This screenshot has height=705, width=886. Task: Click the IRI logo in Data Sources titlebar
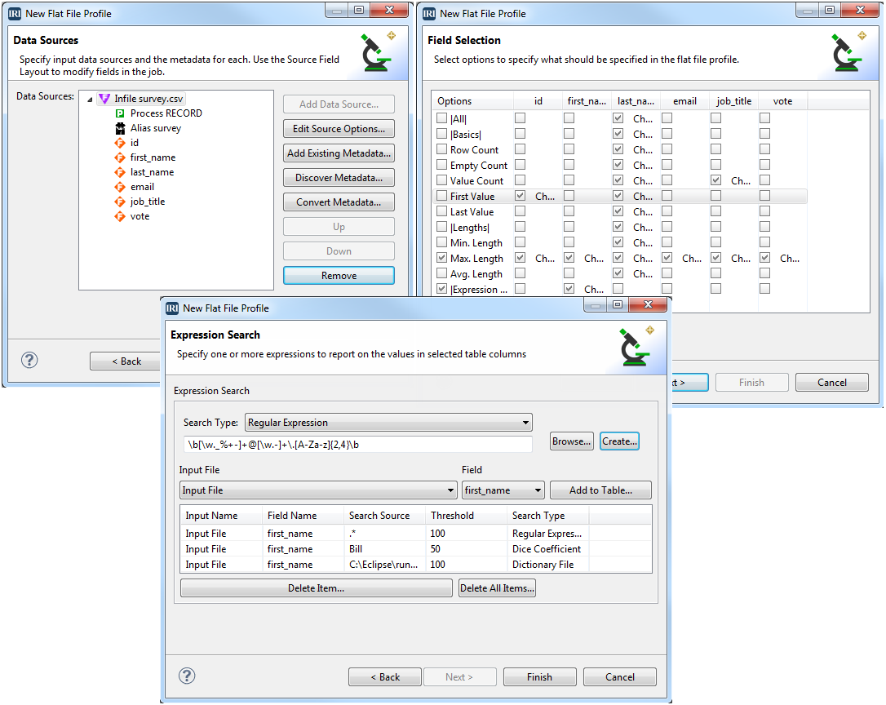point(15,14)
